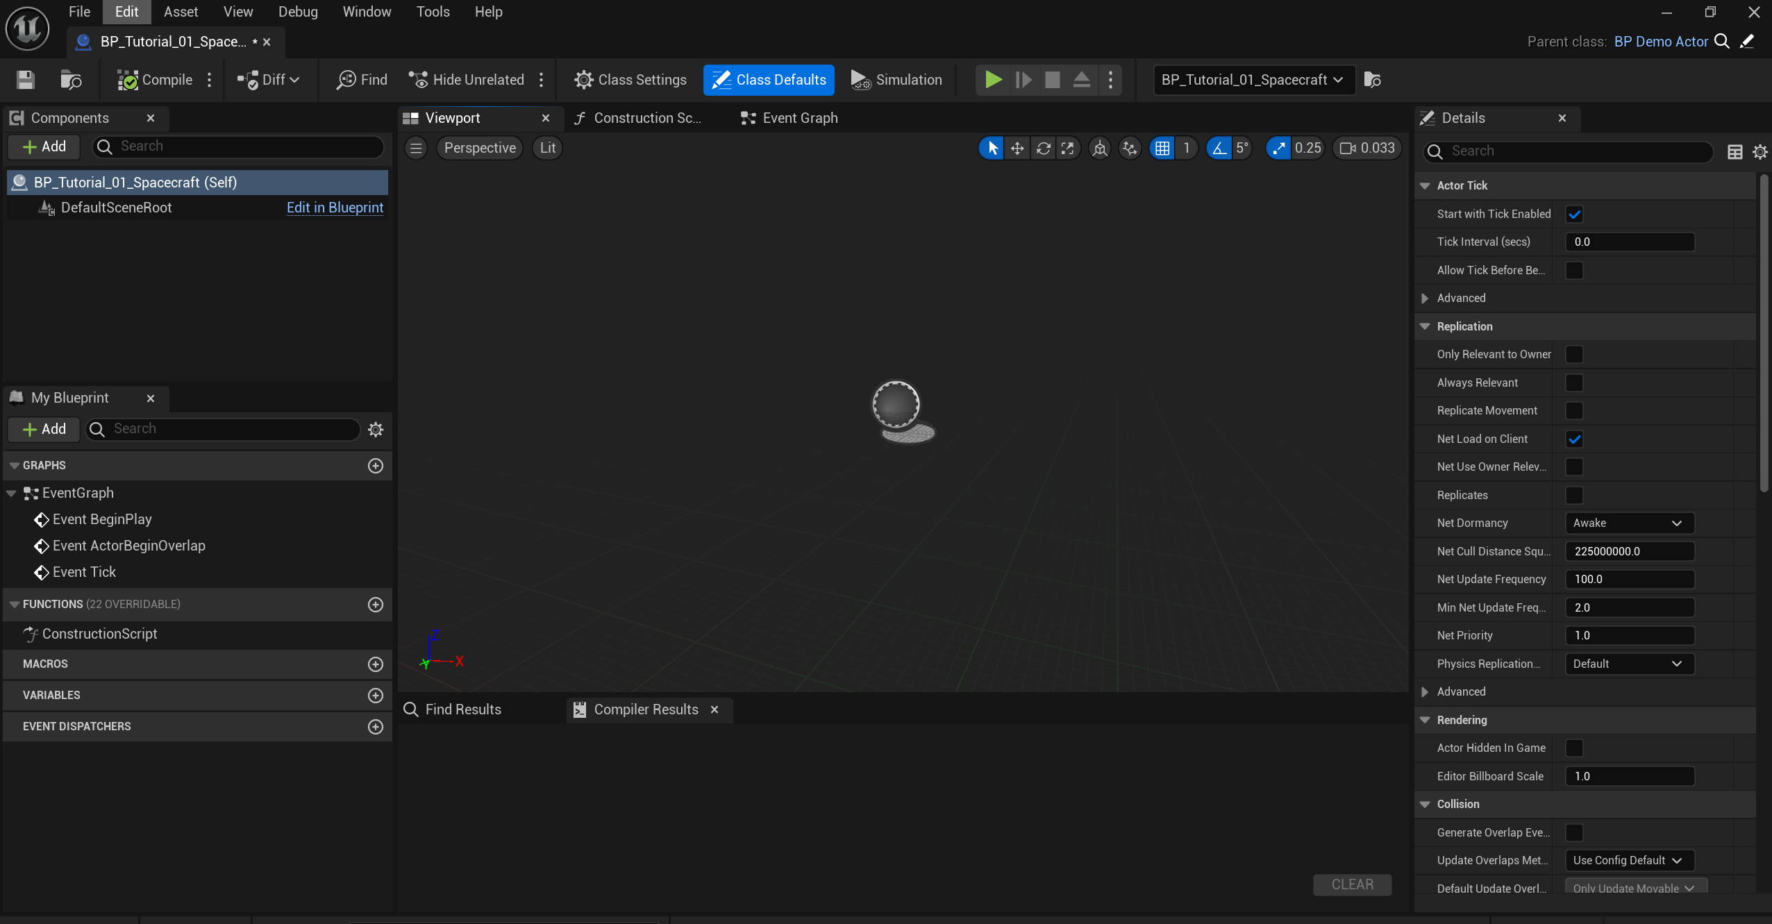The image size is (1772, 924).
Task: Check Actor Hidden In Game
Action: coord(1574,748)
